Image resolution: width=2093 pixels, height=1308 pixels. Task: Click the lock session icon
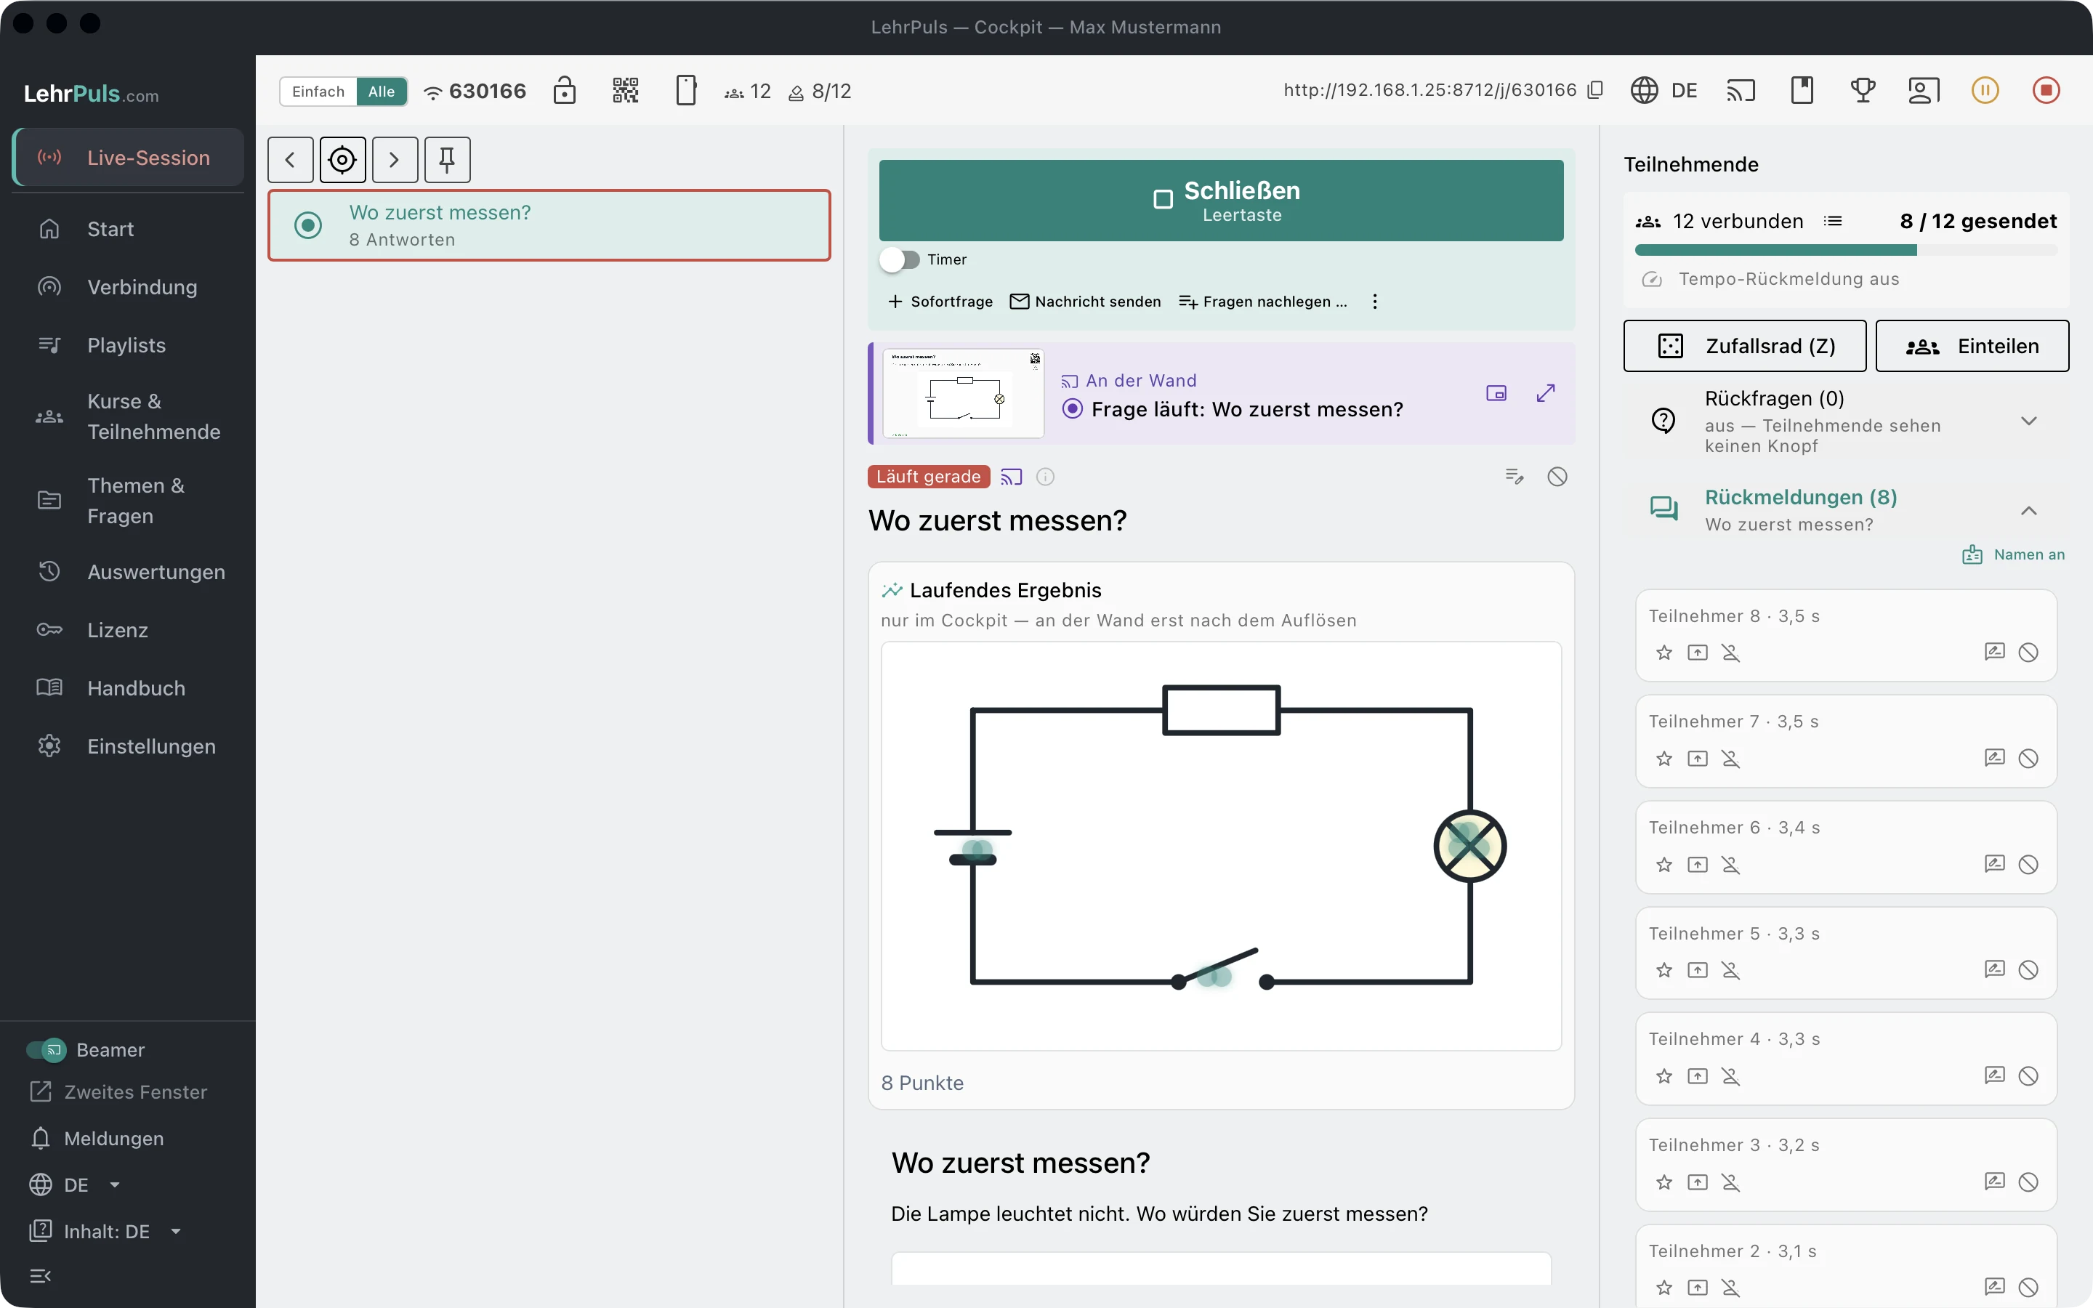tap(564, 91)
